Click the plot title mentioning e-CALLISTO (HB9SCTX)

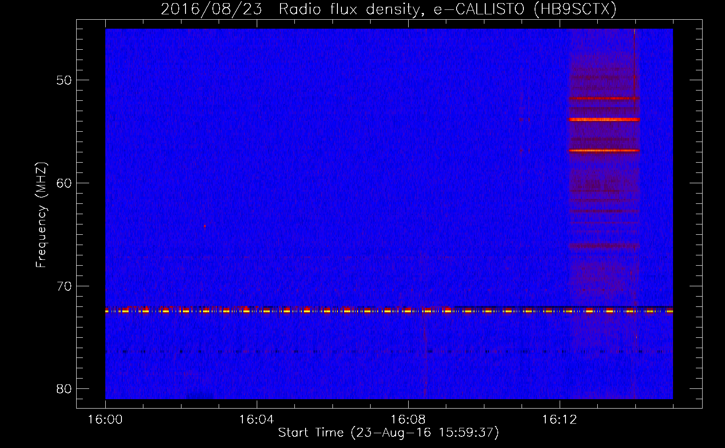point(388,9)
